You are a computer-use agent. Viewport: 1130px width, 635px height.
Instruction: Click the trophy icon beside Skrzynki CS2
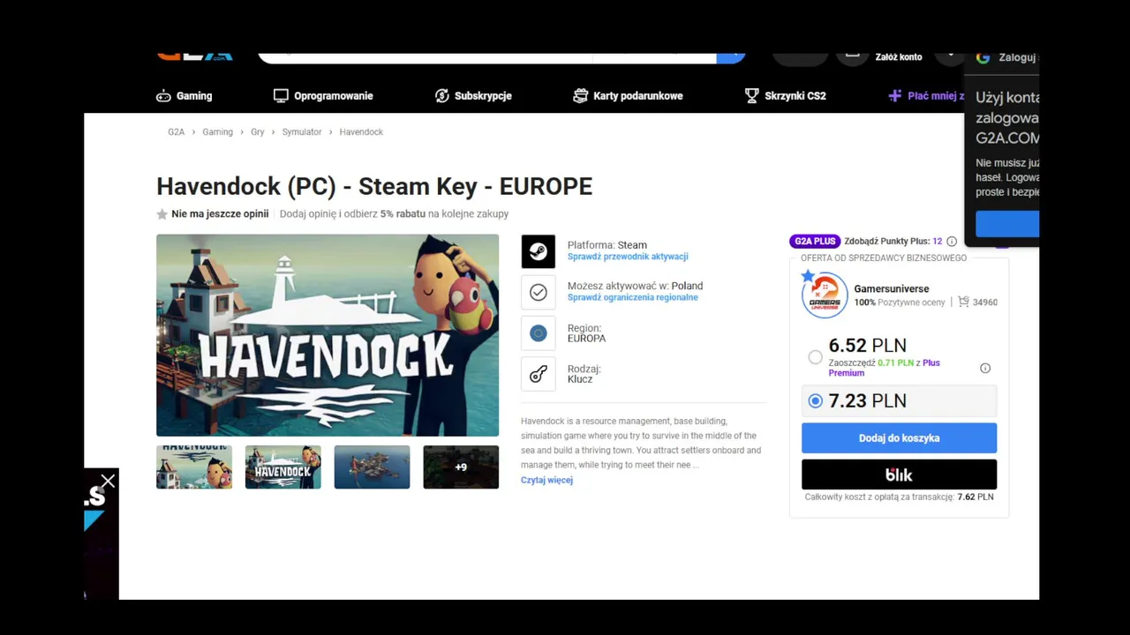[751, 96]
